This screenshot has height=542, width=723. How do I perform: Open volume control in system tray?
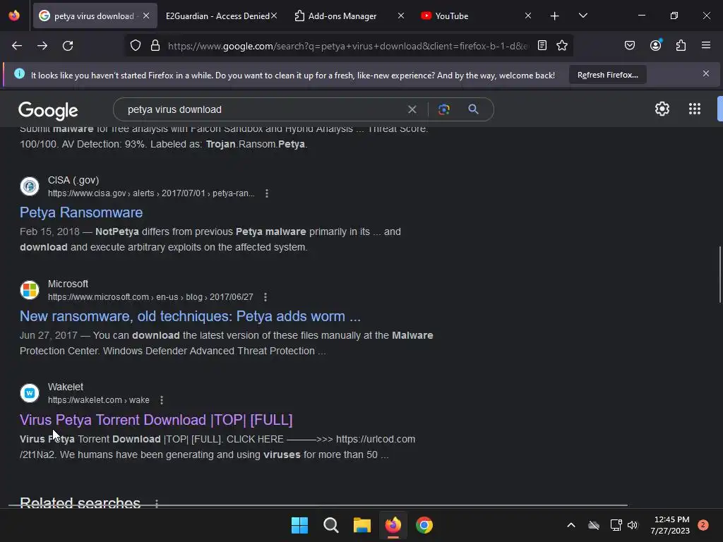(632, 525)
